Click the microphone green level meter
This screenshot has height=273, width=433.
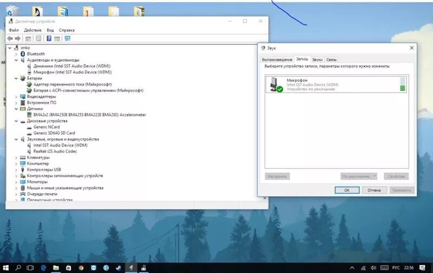[x=403, y=84]
